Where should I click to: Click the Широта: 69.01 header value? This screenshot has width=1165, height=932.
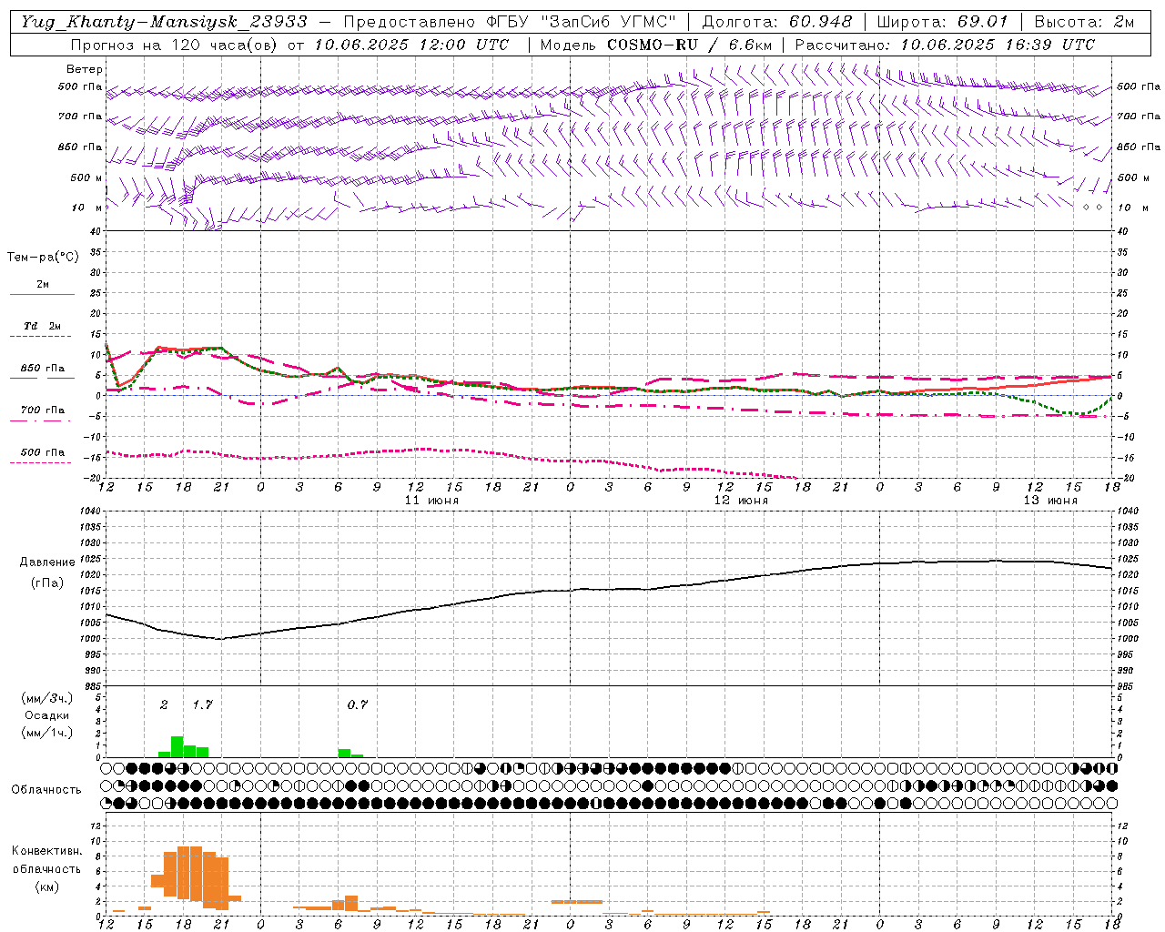pyautogui.click(x=942, y=22)
